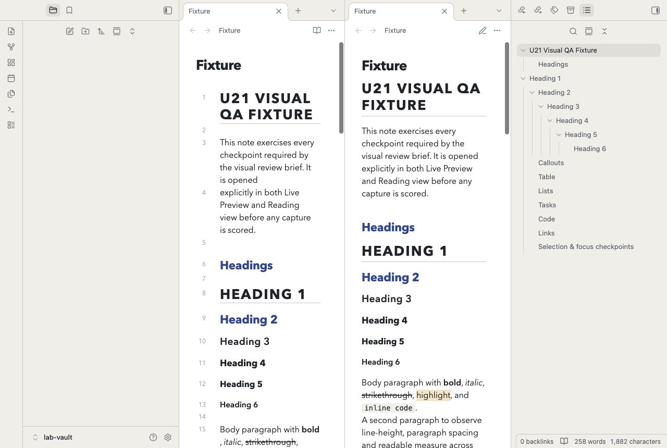Open the Tags panel in right sidebar

554,10
